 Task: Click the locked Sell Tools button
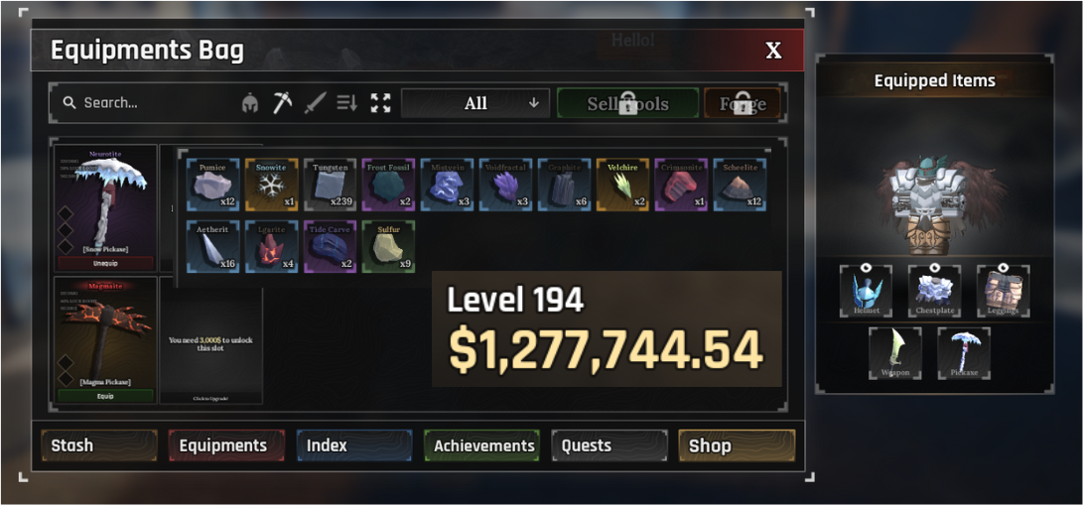tap(627, 103)
